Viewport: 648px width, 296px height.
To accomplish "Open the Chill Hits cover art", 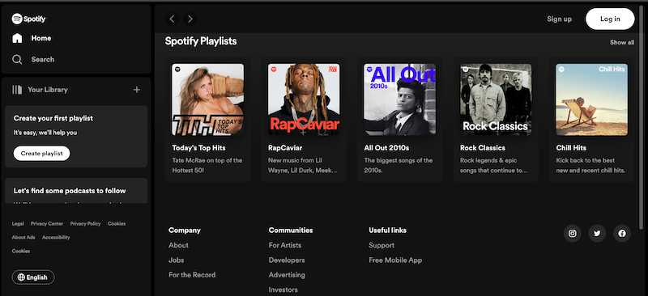I will (592, 99).
